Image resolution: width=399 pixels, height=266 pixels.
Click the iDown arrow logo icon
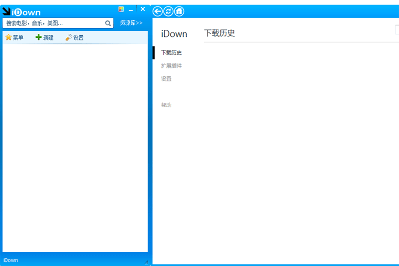tap(6, 11)
